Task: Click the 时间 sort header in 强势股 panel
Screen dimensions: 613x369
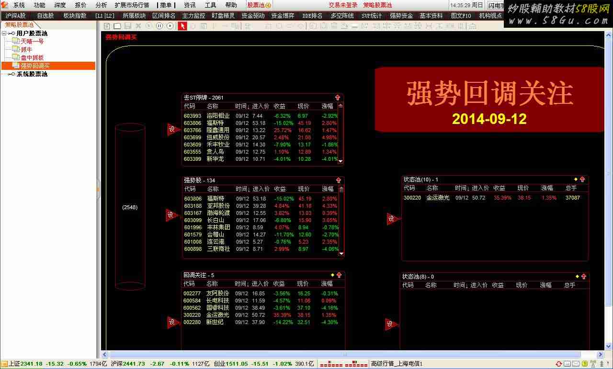Action: pos(243,189)
